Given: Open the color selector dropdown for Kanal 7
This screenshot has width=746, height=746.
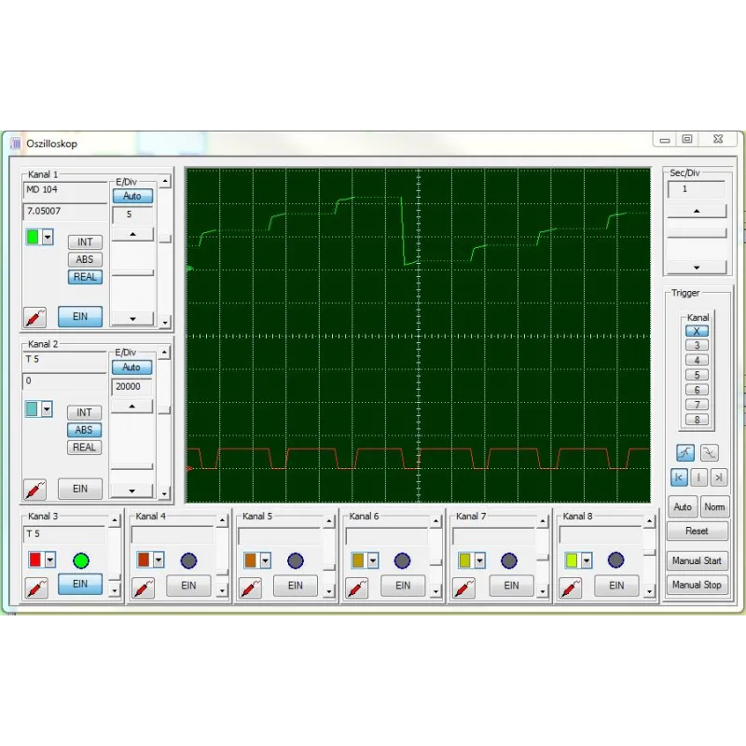Looking at the screenshot, I should click(477, 559).
